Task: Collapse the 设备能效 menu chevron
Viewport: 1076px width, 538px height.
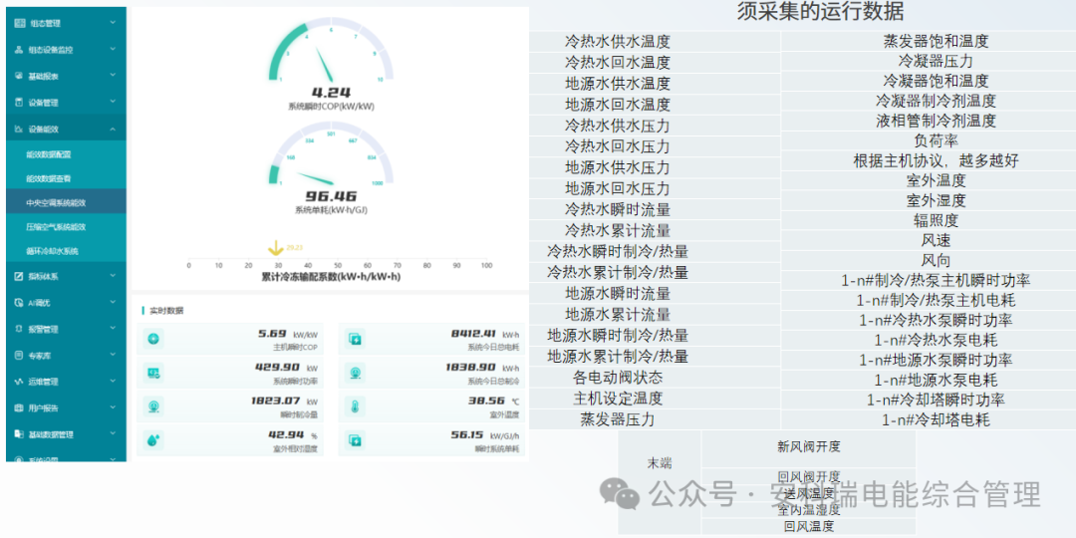Action: coord(113,129)
